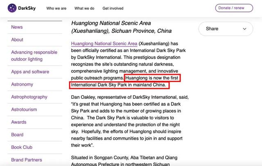Open the About sidebar link
This screenshot has width=262, height=166.
pyautogui.click(x=17, y=40)
